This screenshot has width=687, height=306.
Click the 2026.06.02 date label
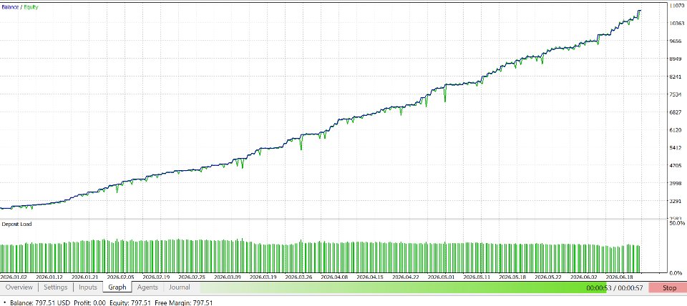(x=584, y=277)
